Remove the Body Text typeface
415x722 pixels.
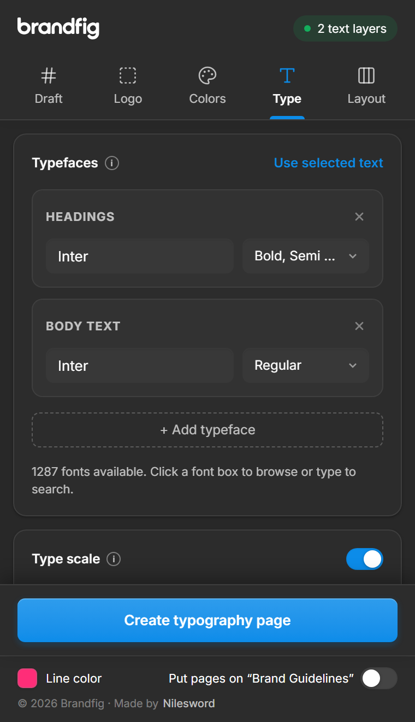[359, 326]
